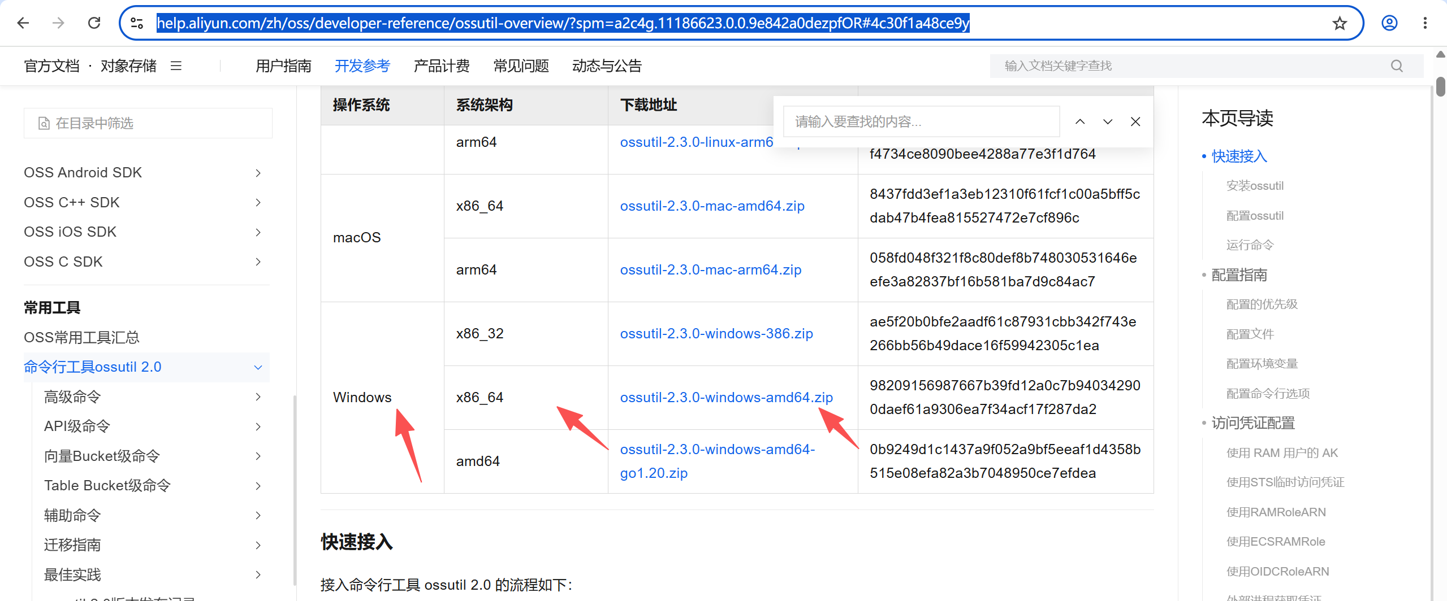Reload the page with the refresh icon
Viewport: 1447px width, 601px height.
[x=94, y=23]
